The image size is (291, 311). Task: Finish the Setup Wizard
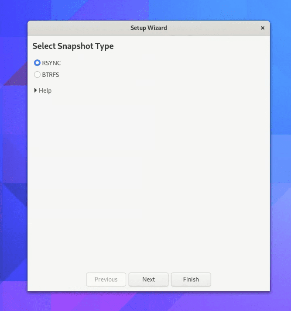[x=191, y=279]
